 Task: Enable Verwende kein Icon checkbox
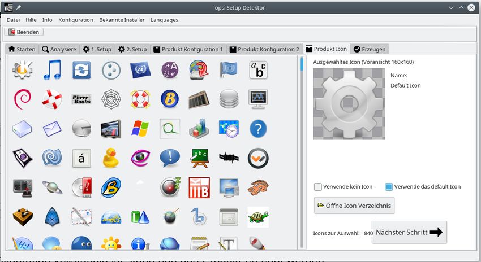318,187
